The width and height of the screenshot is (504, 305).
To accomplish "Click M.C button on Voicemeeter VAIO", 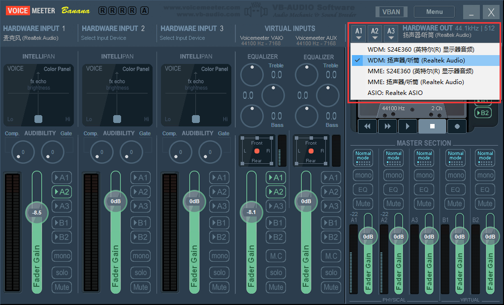I will [x=276, y=256].
